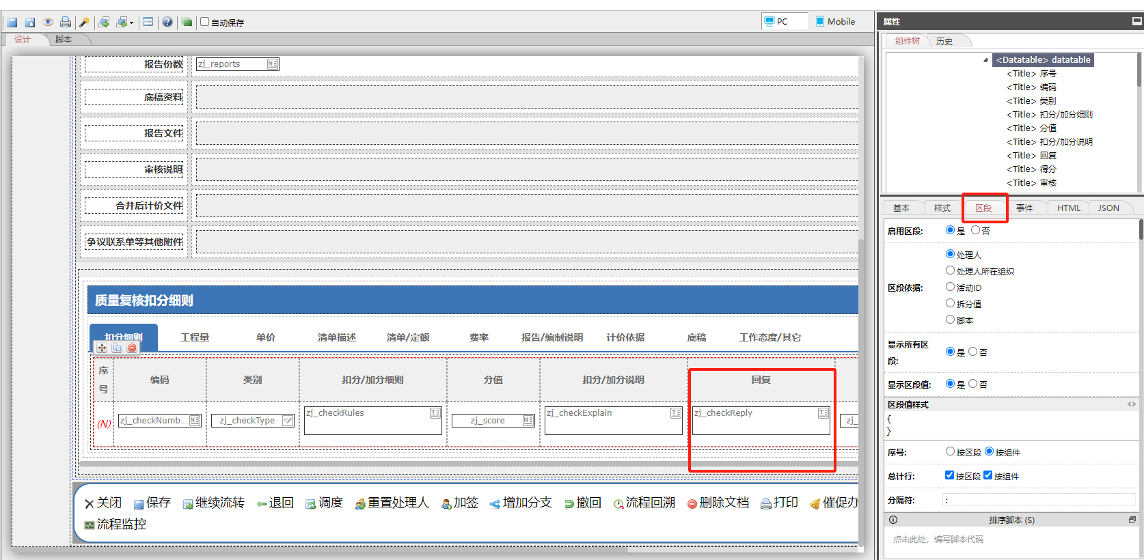
Task: Click the 保存 disk icon in the action bar
Action: 139,504
